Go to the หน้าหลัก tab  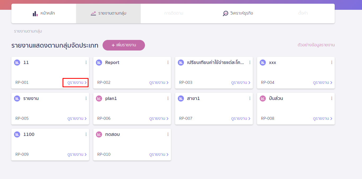pyautogui.click(x=44, y=13)
